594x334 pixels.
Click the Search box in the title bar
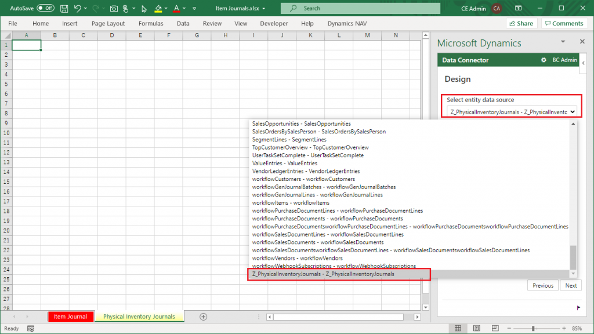click(360, 8)
